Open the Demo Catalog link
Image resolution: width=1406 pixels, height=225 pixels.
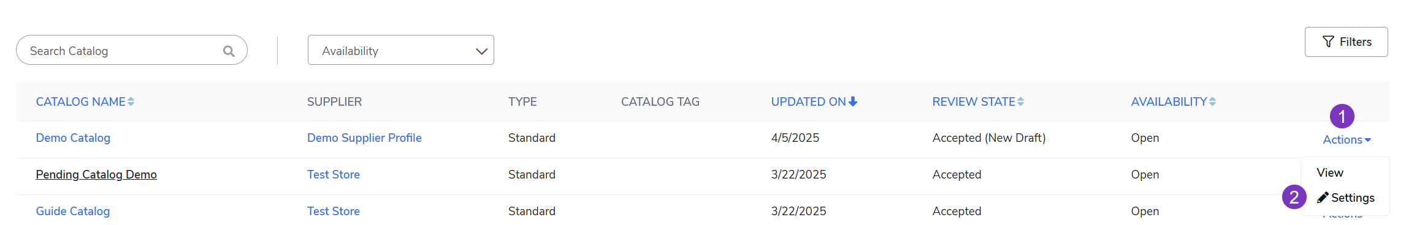coord(73,138)
